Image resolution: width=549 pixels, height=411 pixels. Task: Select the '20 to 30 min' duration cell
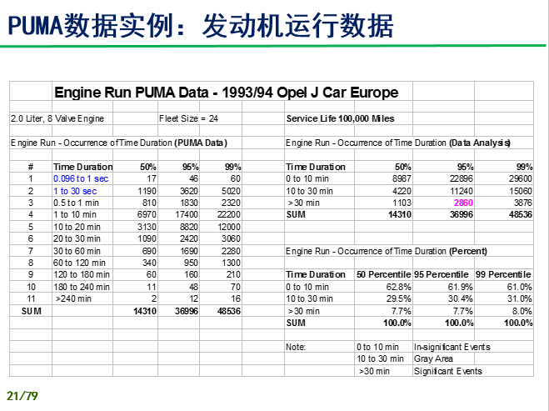click(77, 238)
